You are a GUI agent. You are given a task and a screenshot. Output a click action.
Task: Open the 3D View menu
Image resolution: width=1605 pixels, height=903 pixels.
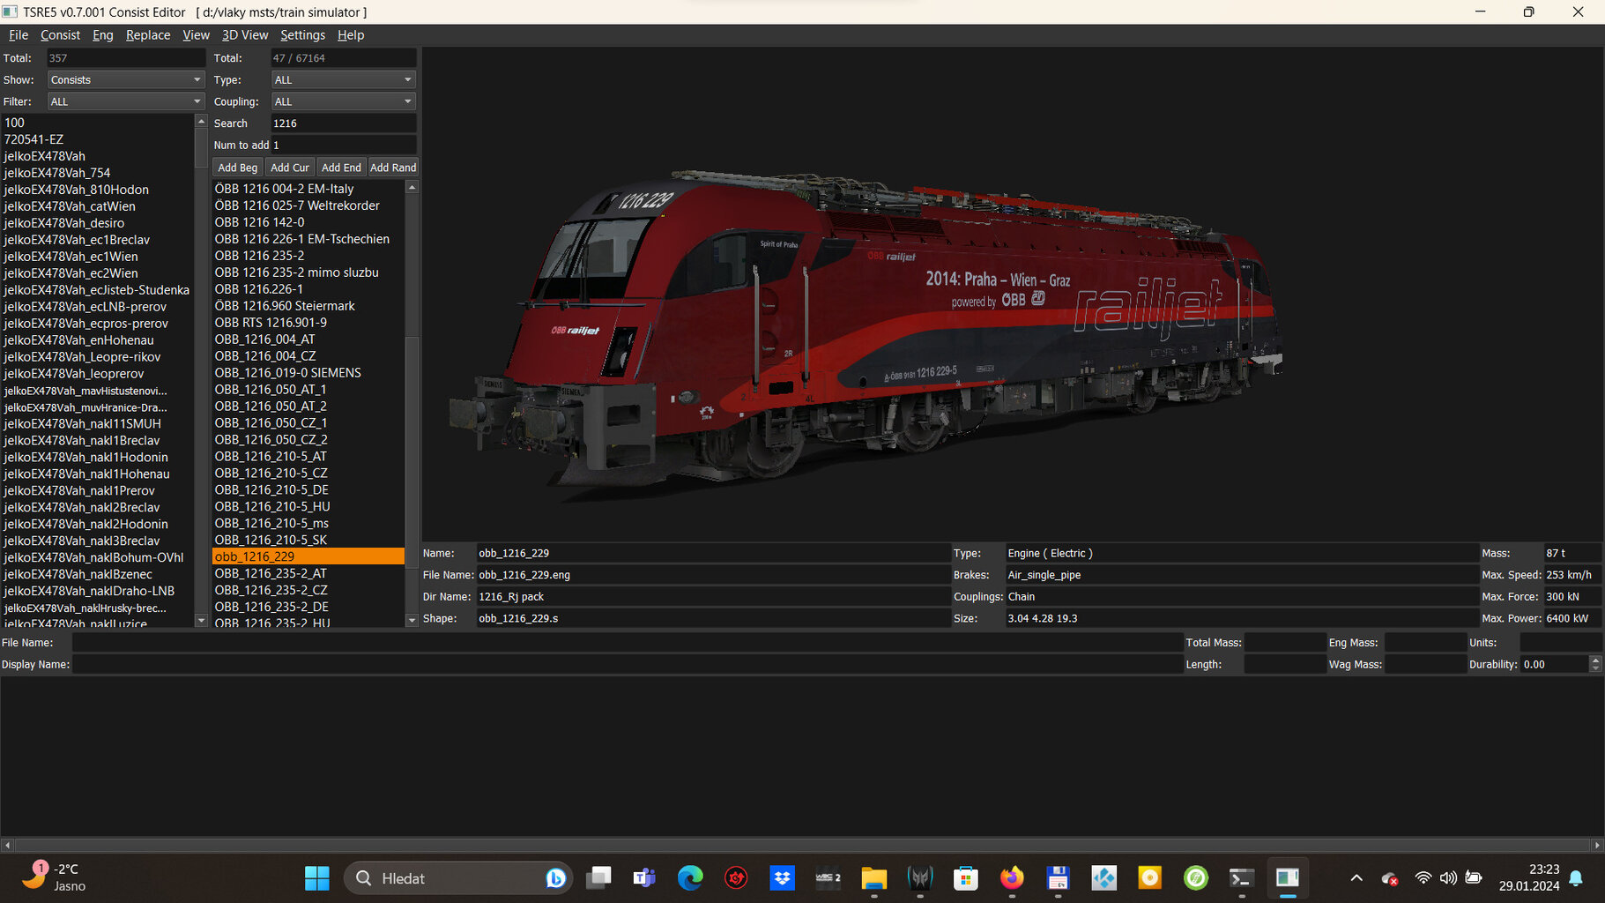(245, 35)
